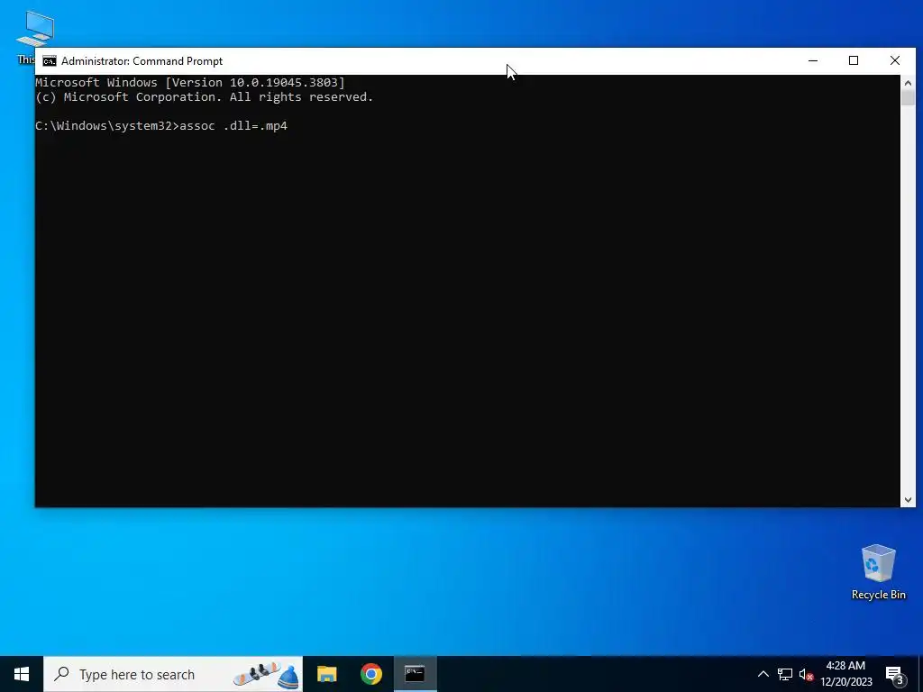The image size is (923, 692).
Task: Click the 'C:\Windows\system32>' prompt text
Action: point(107,126)
